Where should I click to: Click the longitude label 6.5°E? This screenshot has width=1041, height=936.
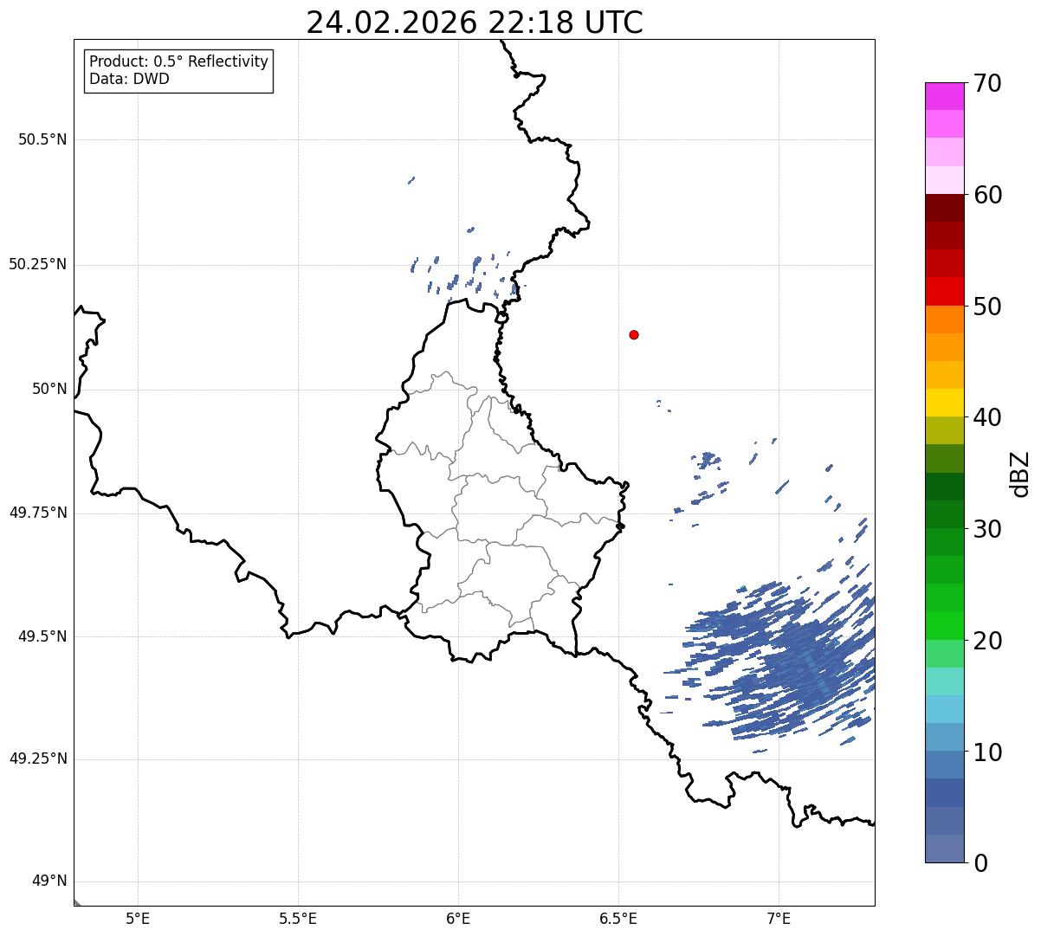[x=618, y=918]
